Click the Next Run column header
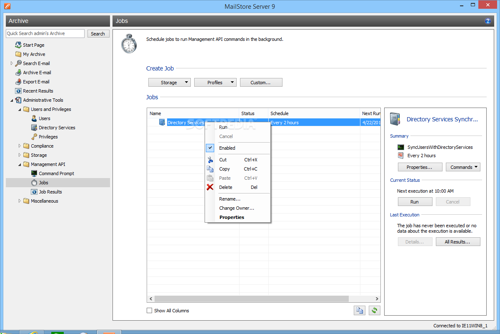Image resolution: width=500 pixels, height=334 pixels. pyautogui.click(x=370, y=113)
